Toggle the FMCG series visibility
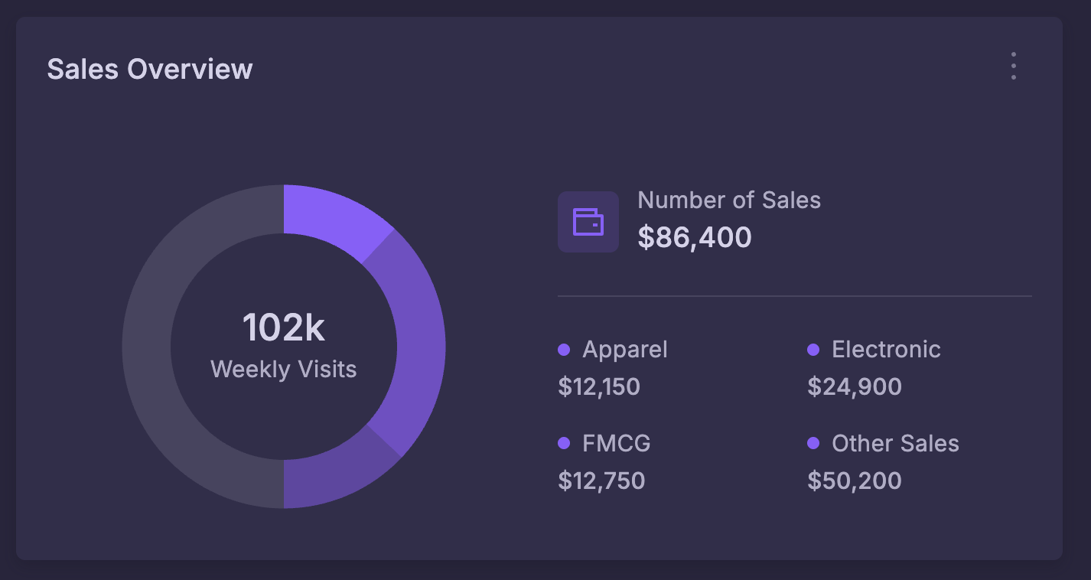1091x580 pixels. (x=616, y=444)
